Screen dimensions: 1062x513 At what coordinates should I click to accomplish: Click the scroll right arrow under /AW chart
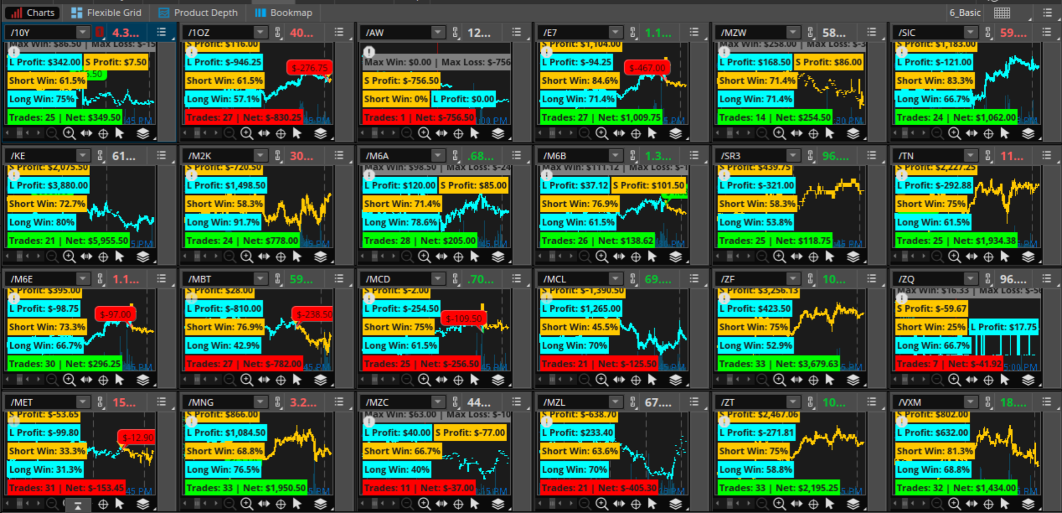[393, 134]
